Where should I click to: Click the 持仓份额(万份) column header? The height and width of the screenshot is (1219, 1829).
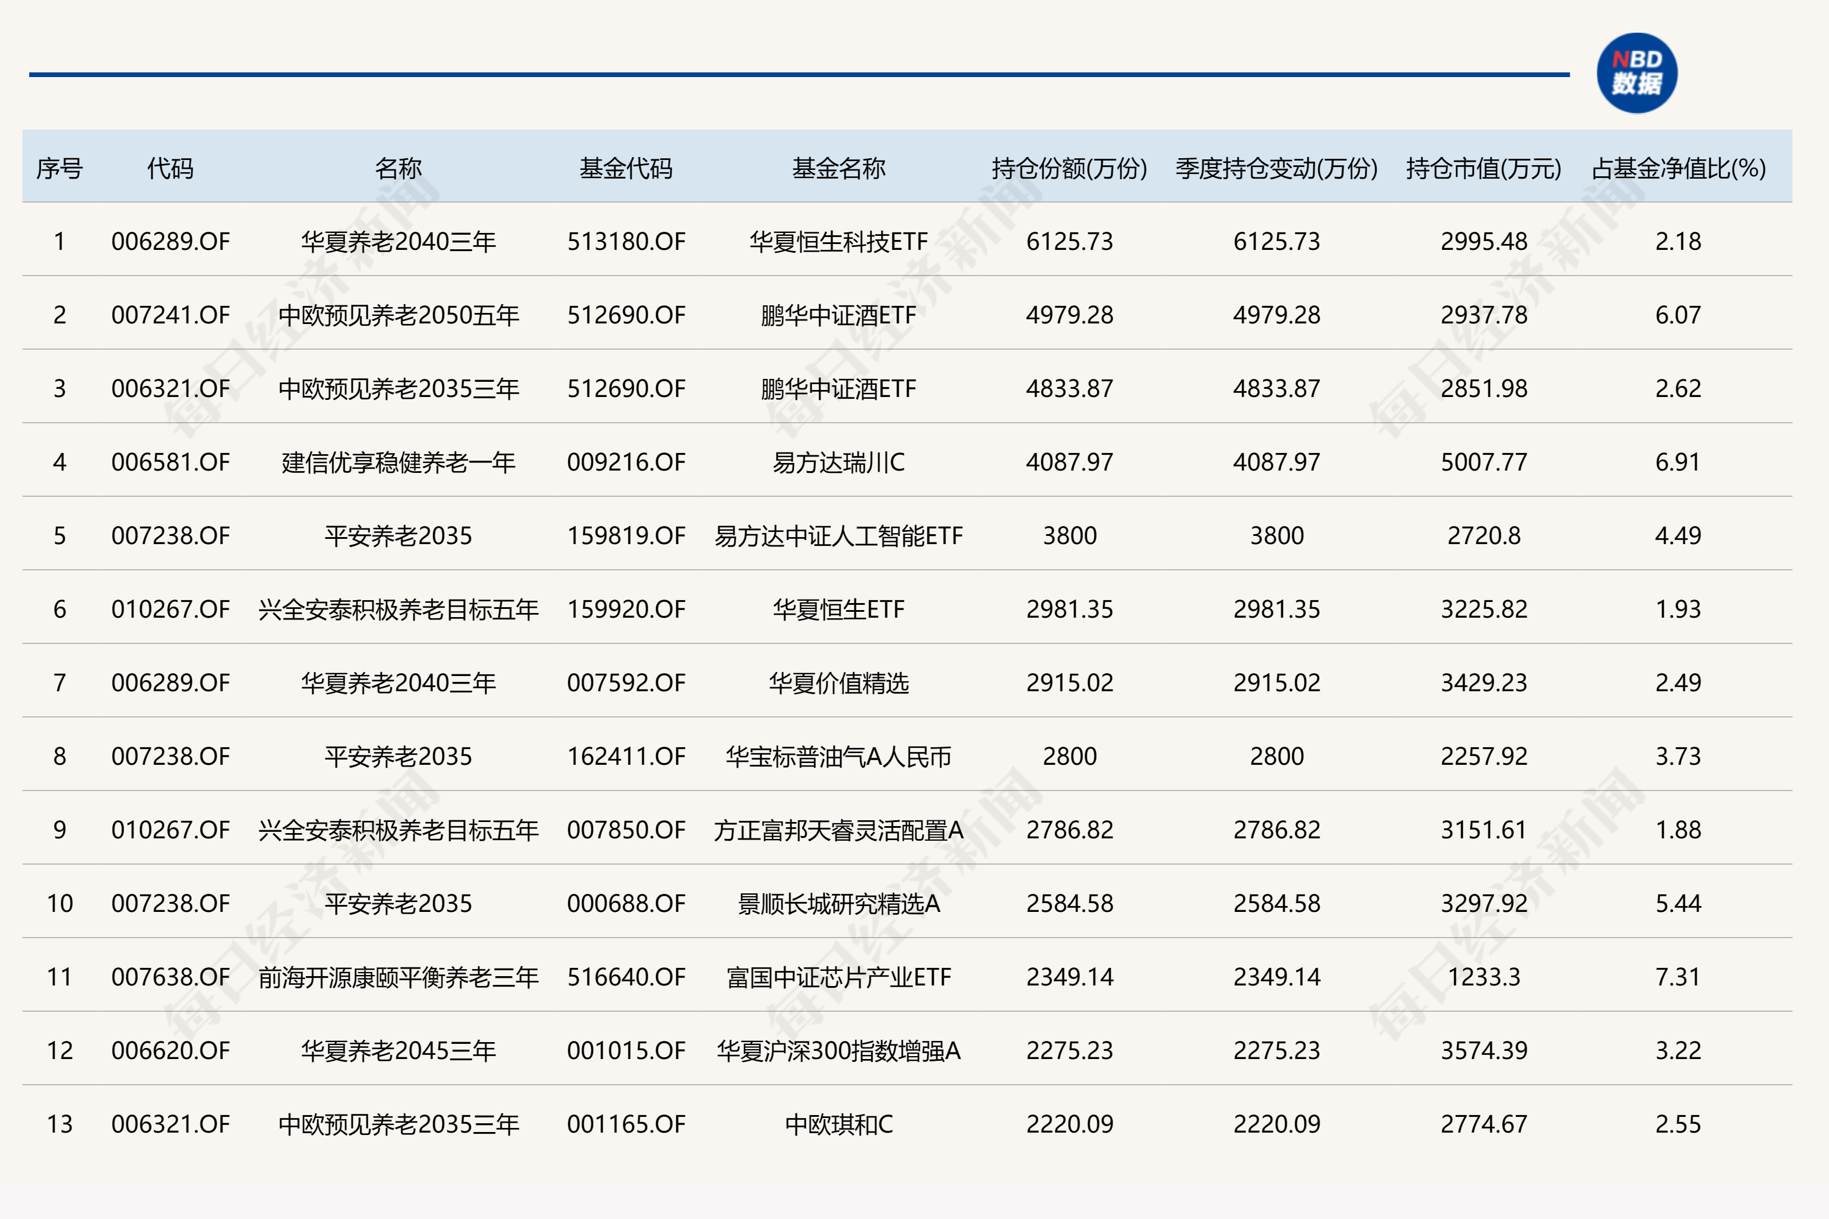pos(1070,168)
